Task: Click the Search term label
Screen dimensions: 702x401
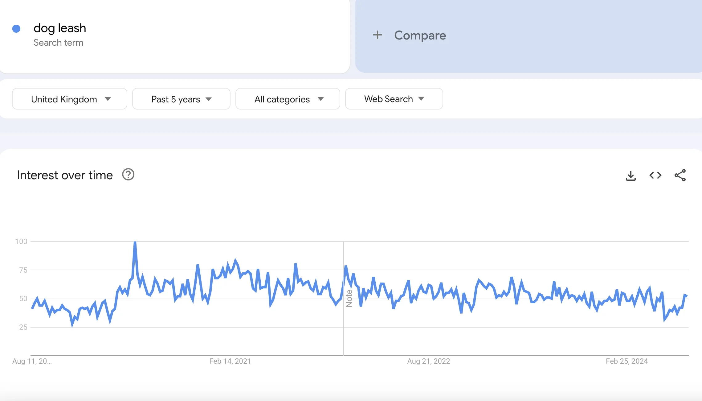Action: pos(59,43)
